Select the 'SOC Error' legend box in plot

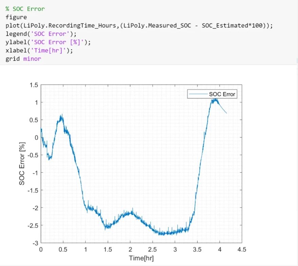(x=212, y=94)
